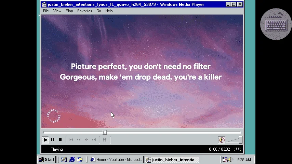Pause the playing video
The image size is (292, 164).
[53, 140]
